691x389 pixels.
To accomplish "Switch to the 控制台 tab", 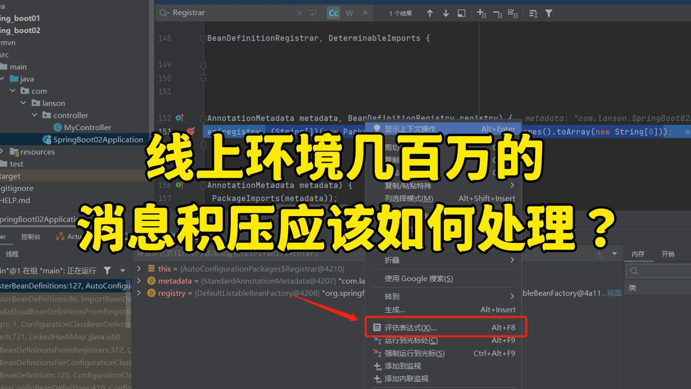I will 30,236.
